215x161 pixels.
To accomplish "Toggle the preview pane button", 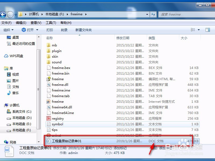I will [207, 30].
